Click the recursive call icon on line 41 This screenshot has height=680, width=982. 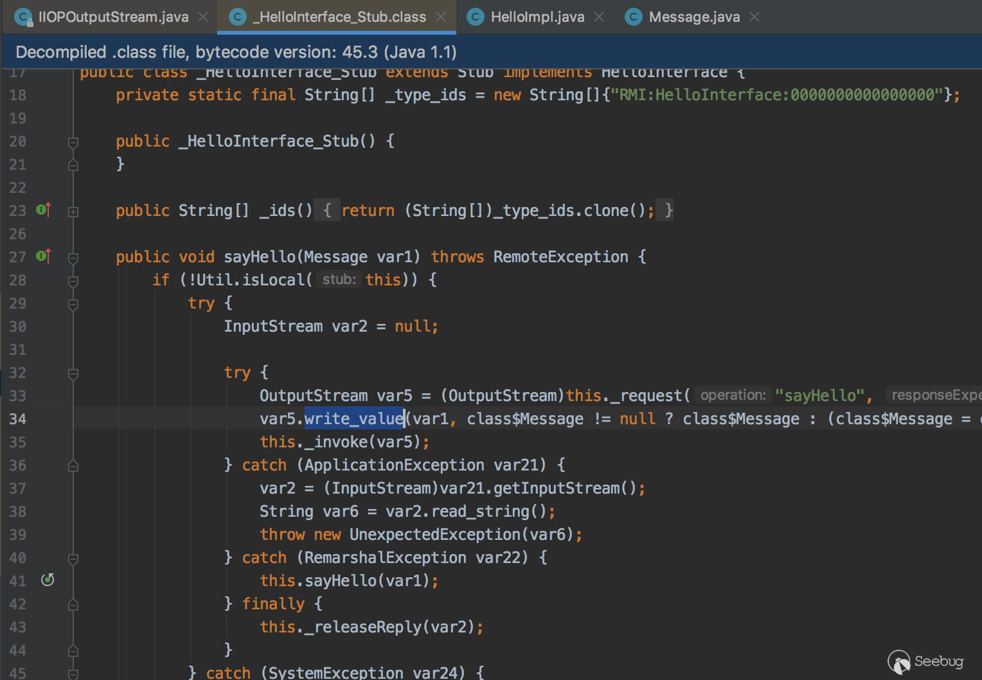pyautogui.click(x=48, y=580)
